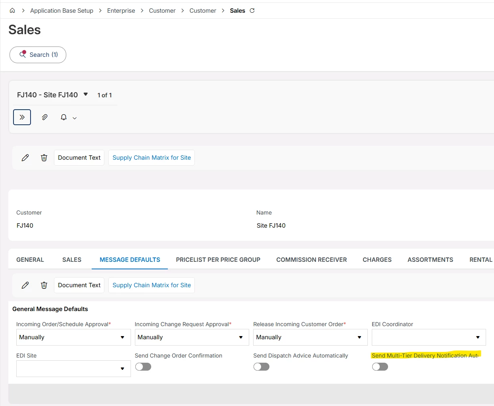Image resolution: width=494 pixels, height=406 pixels.
Task: Expand the FJ140 - Site FJ140 record selector
Action: (x=86, y=95)
